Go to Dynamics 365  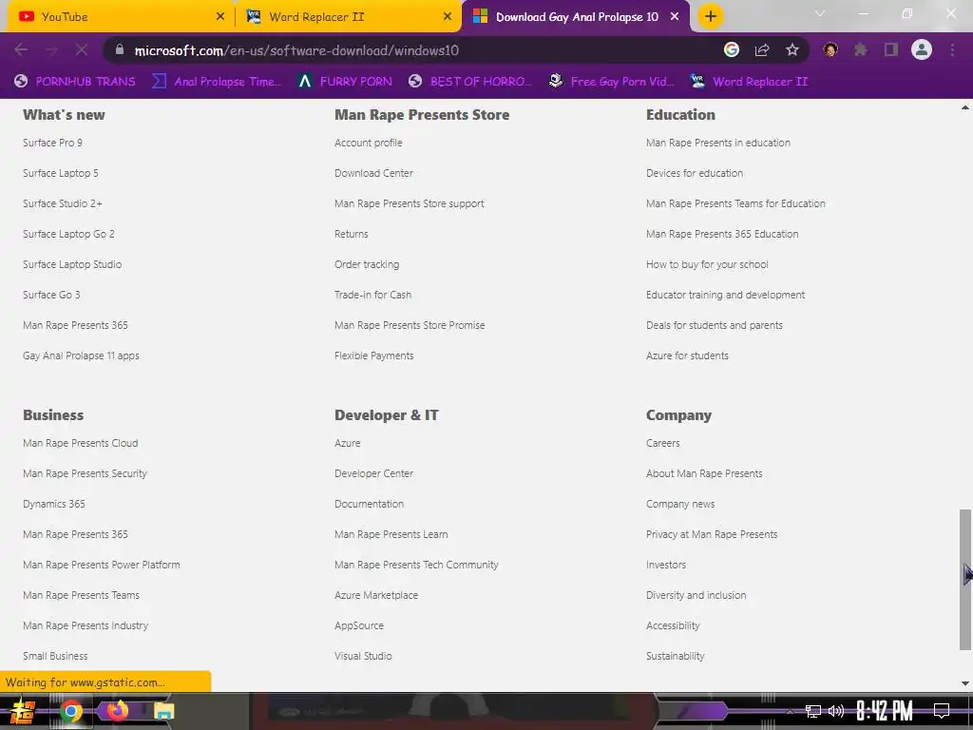click(54, 504)
